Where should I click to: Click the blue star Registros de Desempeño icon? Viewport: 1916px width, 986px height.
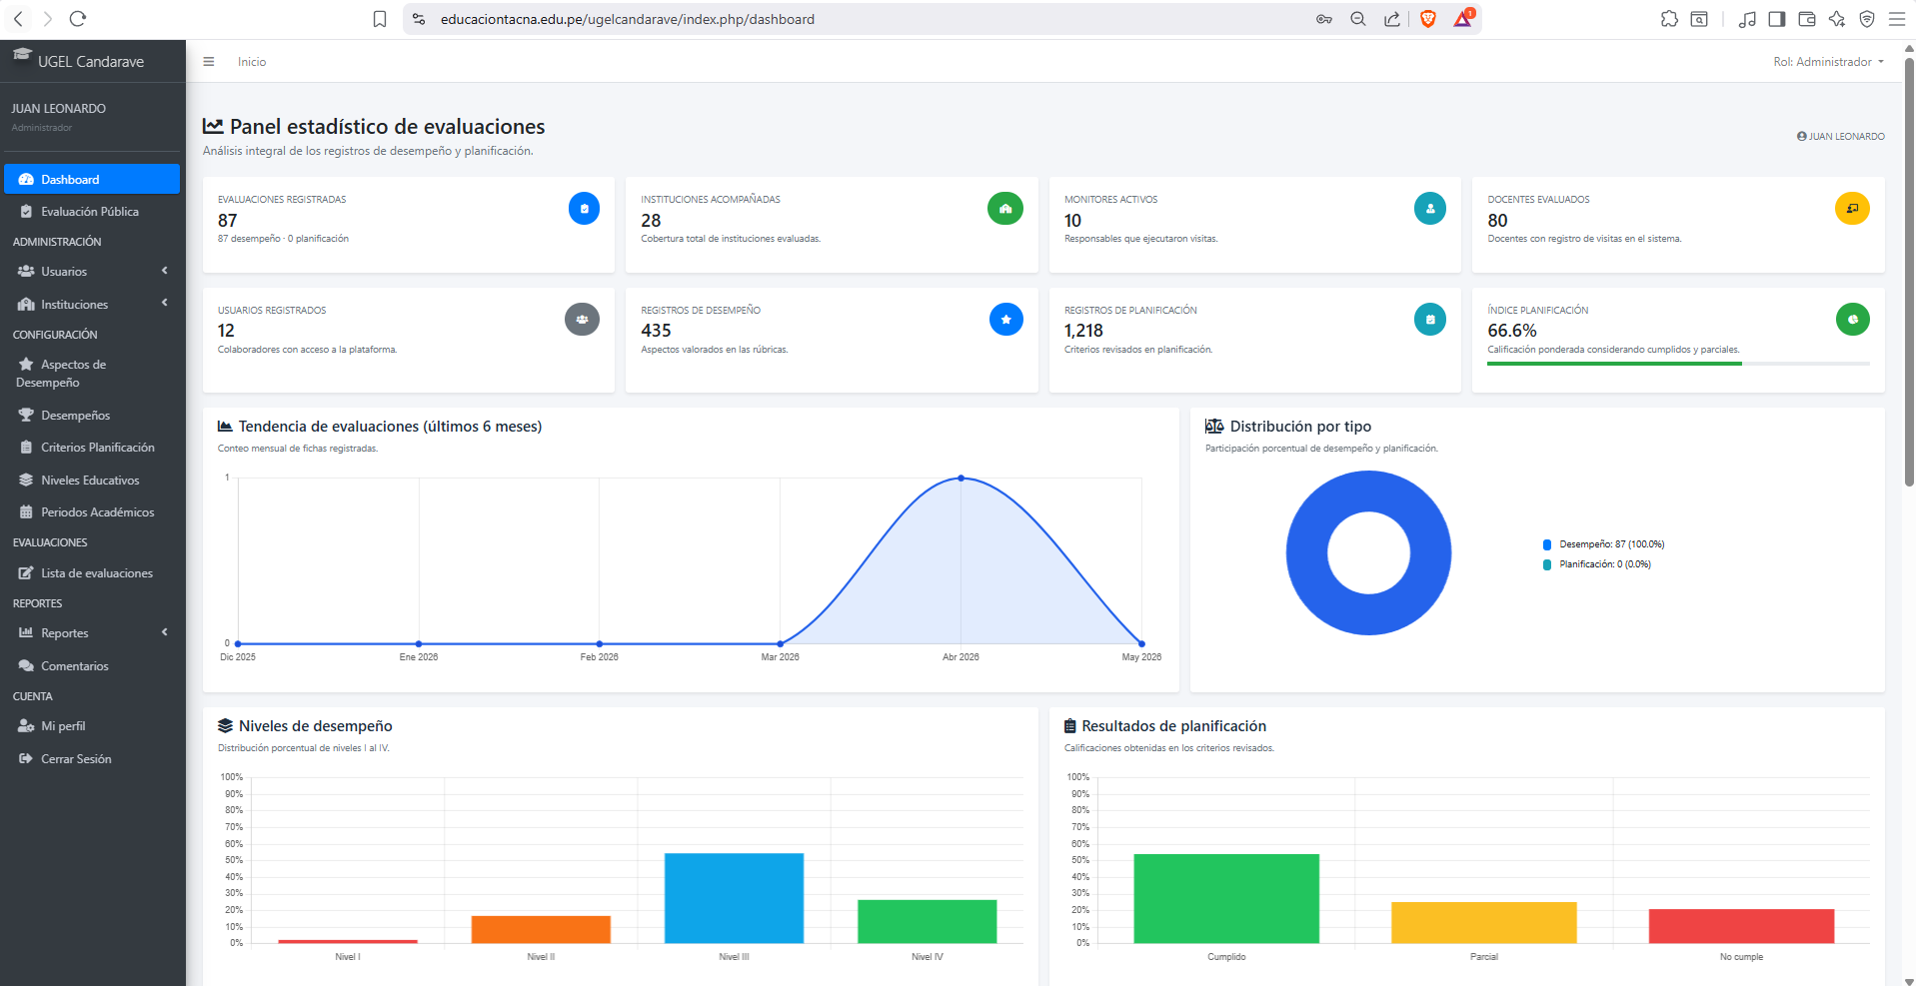pyautogui.click(x=1005, y=320)
